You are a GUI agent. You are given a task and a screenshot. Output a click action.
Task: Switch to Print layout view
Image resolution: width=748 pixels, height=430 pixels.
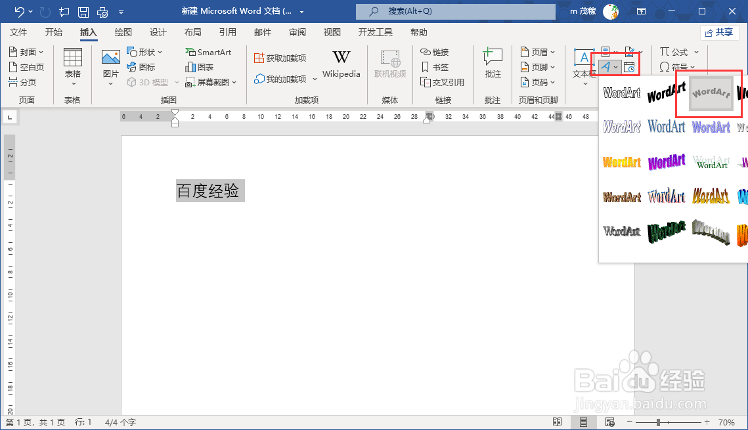(x=583, y=421)
